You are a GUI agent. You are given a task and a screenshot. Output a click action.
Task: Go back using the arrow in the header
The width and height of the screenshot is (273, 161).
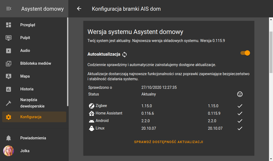pyautogui.click(x=79, y=9)
